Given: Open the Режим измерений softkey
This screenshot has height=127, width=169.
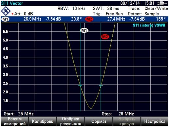Looking at the screenshot, I should click(x=15, y=121).
